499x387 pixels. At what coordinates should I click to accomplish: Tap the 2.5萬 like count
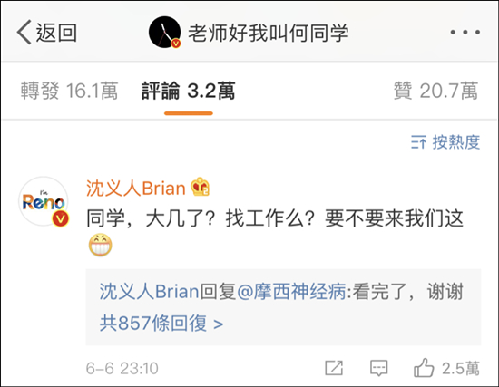[461, 369]
